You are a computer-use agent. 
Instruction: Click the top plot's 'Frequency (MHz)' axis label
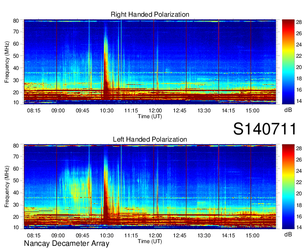[7, 62]
